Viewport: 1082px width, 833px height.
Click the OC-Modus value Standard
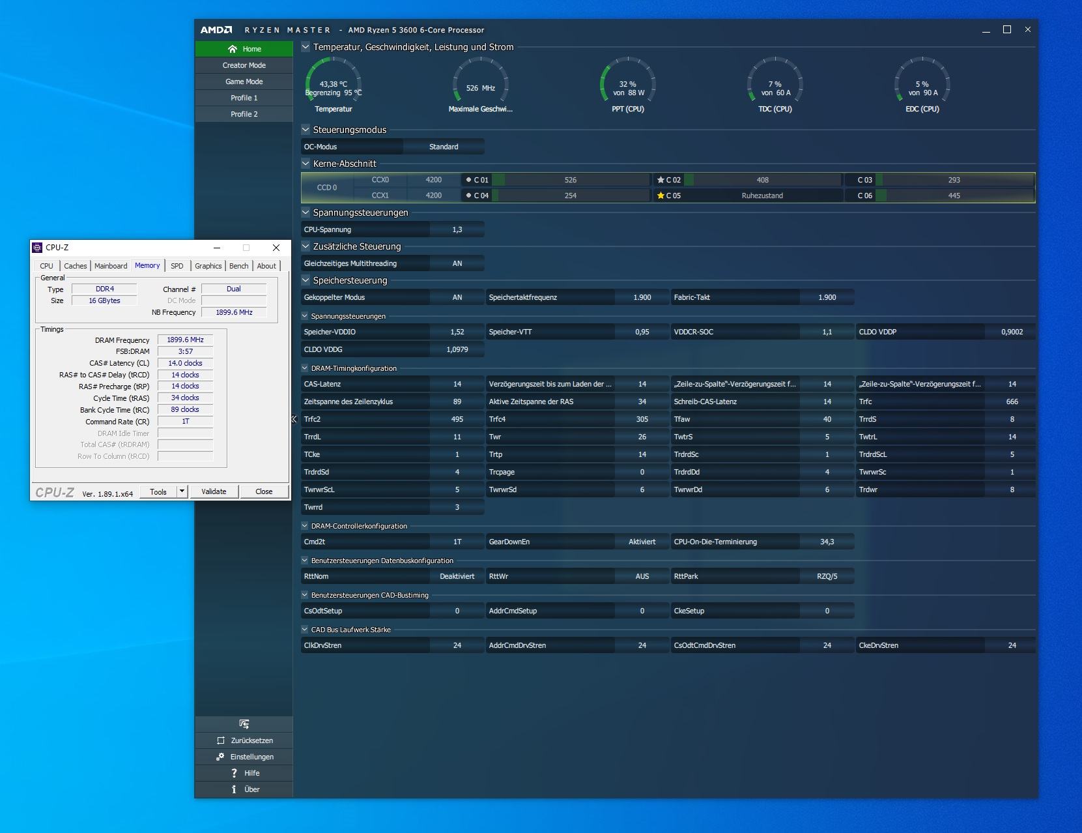pyautogui.click(x=444, y=147)
